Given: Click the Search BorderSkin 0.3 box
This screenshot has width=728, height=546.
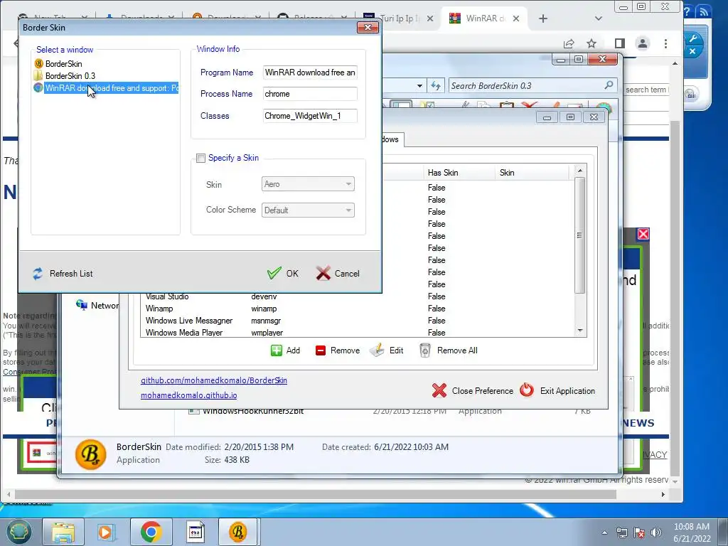Looking at the screenshot, I should 532,85.
